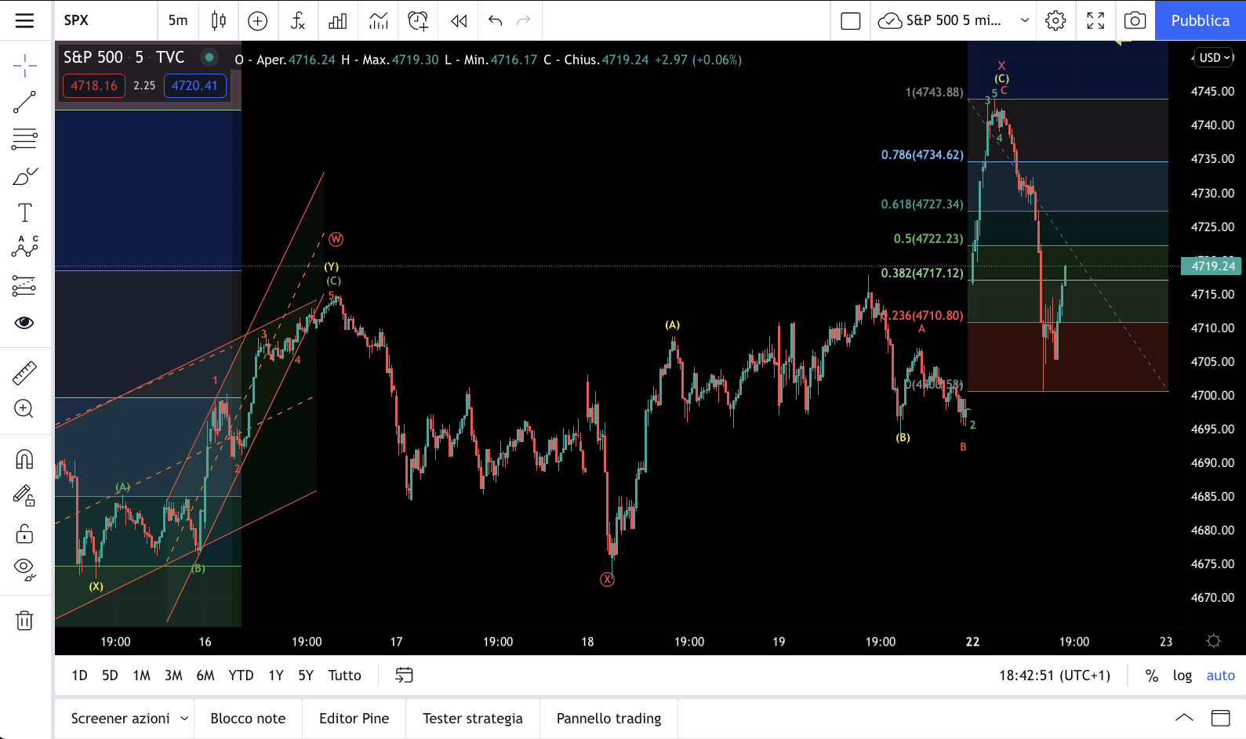Start bar replay mode
The height and width of the screenshot is (739, 1246).
[459, 20]
